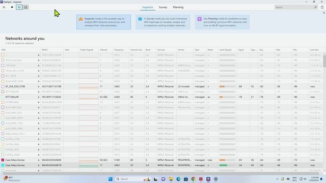Switch to the Survey tab

click(x=163, y=7)
